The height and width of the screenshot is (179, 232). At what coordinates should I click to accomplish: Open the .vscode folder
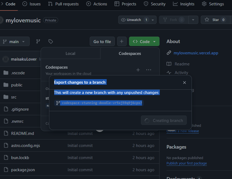(18, 73)
